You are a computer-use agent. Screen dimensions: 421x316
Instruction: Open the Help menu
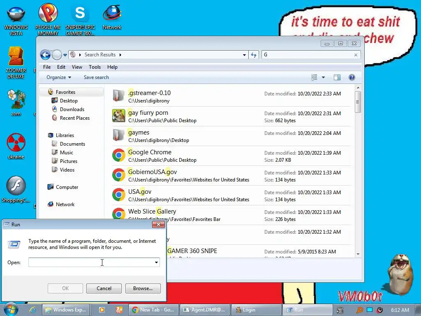point(112,67)
